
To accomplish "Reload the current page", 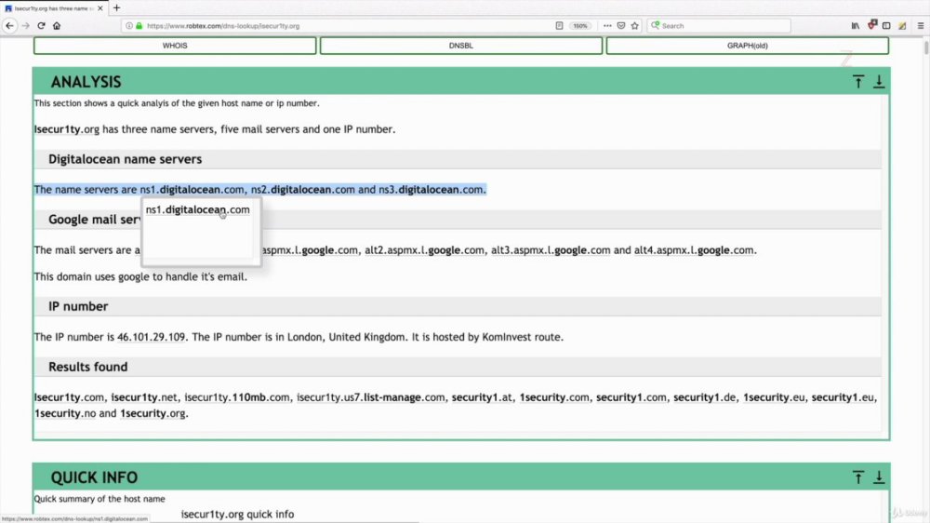I will (x=41, y=25).
